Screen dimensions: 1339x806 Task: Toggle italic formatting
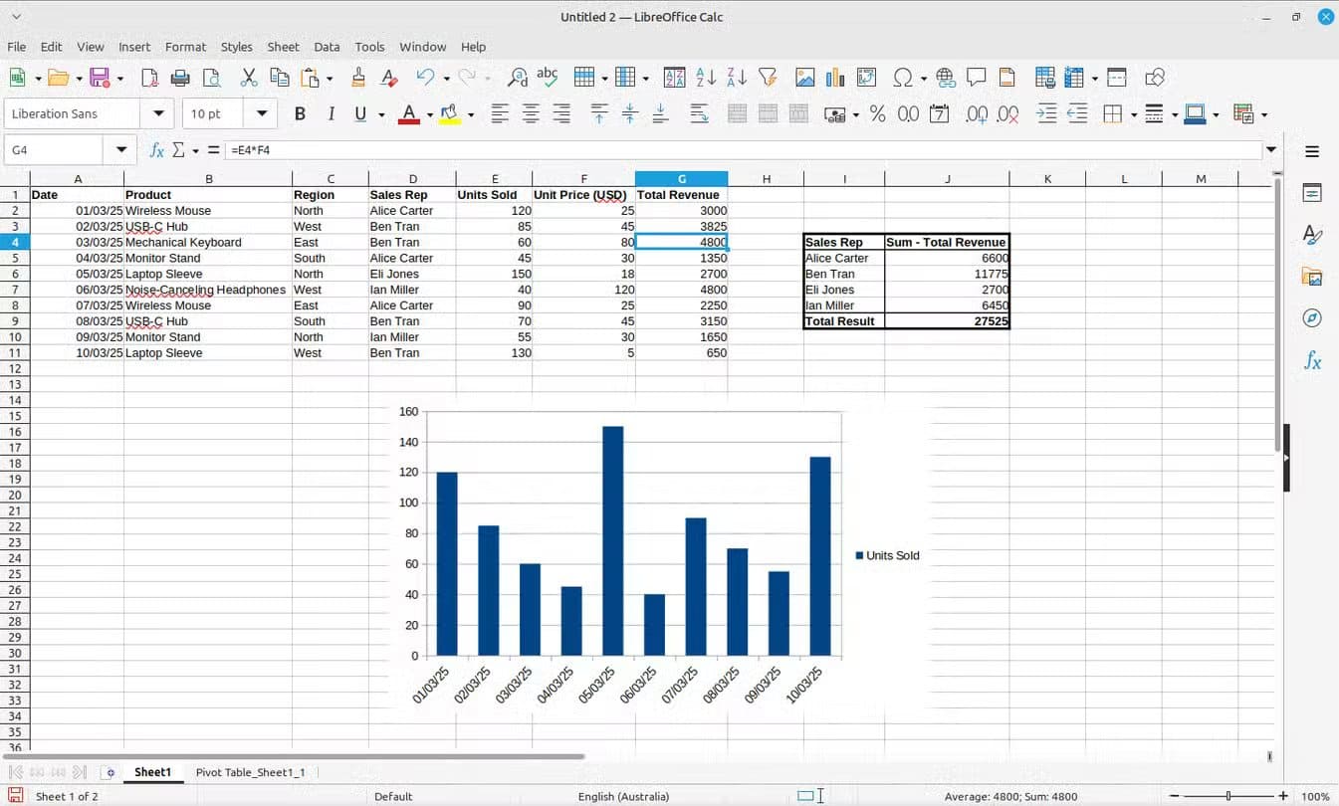pyautogui.click(x=330, y=113)
